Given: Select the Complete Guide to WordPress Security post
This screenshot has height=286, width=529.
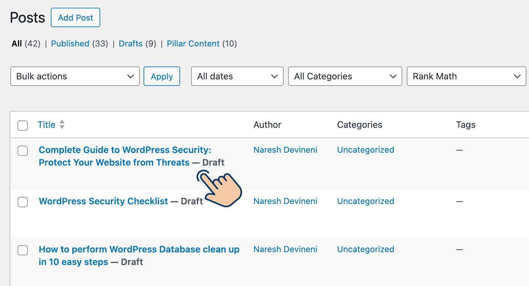Looking at the screenshot, I should (23, 150).
